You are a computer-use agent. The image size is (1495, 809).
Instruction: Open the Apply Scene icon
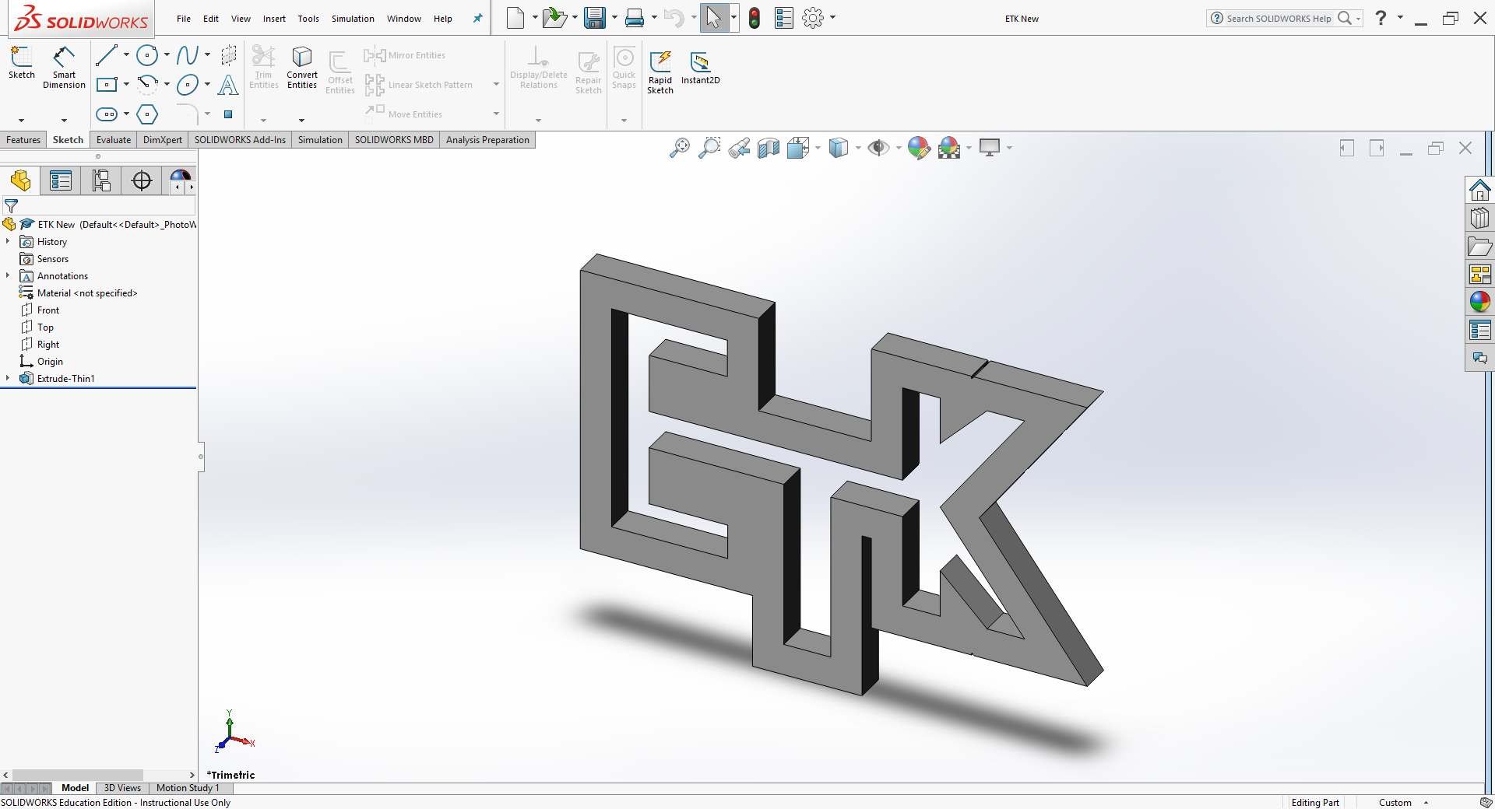pyautogui.click(x=949, y=148)
